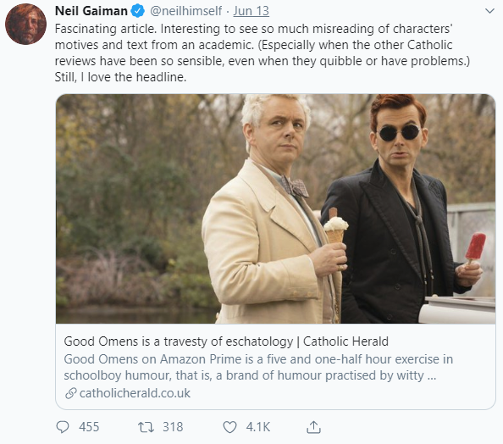Expand the tweet options chevron menu
Screen dimensions: 503x444
[489, 11]
